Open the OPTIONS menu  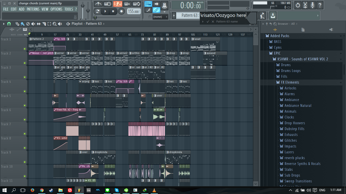pos(56,9)
